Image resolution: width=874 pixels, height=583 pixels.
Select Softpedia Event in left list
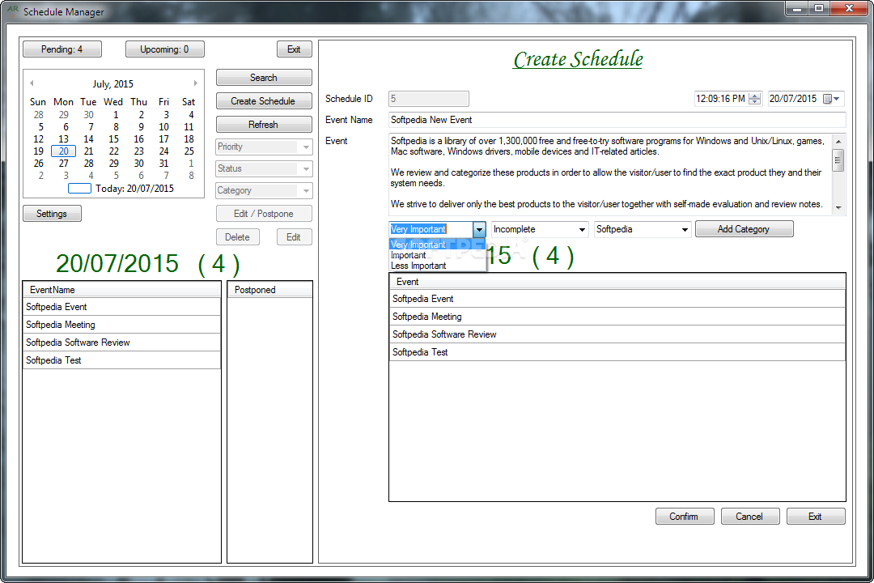pos(121,307)
